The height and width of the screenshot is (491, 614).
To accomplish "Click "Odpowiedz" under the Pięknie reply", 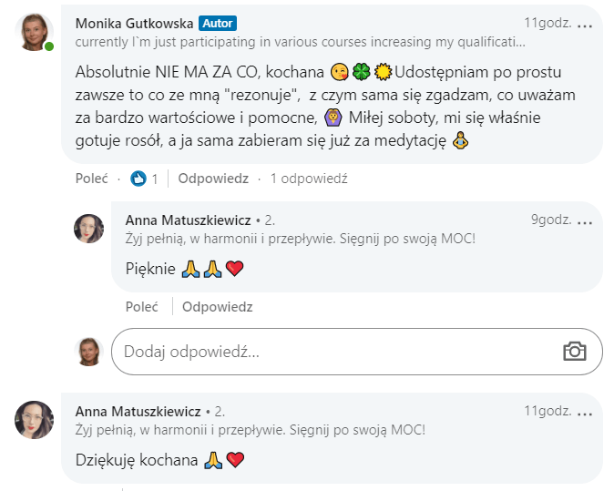I will [x=217, y=307].
